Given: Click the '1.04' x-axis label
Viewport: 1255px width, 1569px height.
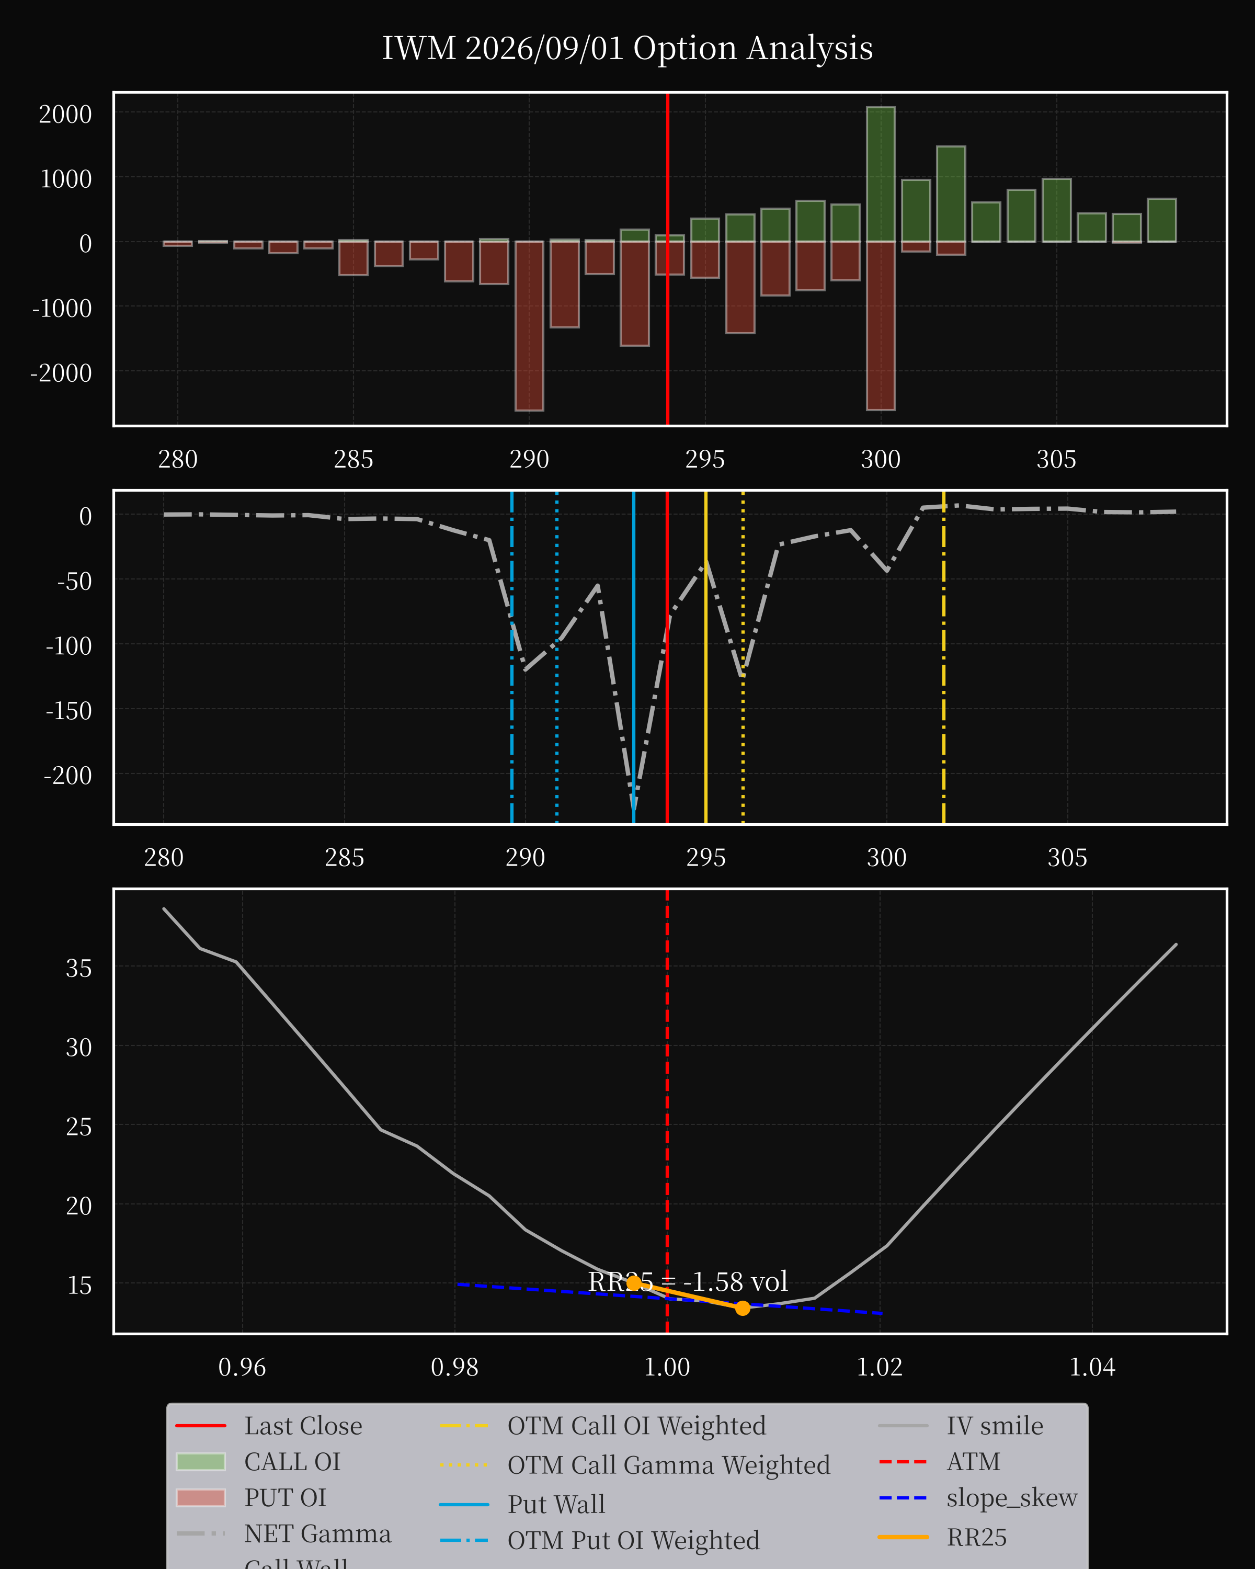Looking at the screenshot, I should click(x=1092, y=1368).
